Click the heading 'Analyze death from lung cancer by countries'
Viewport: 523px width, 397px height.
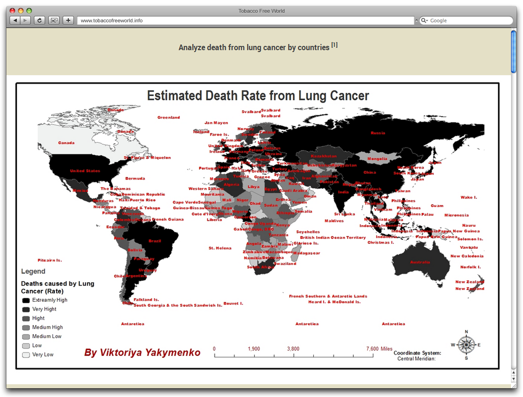254,47
